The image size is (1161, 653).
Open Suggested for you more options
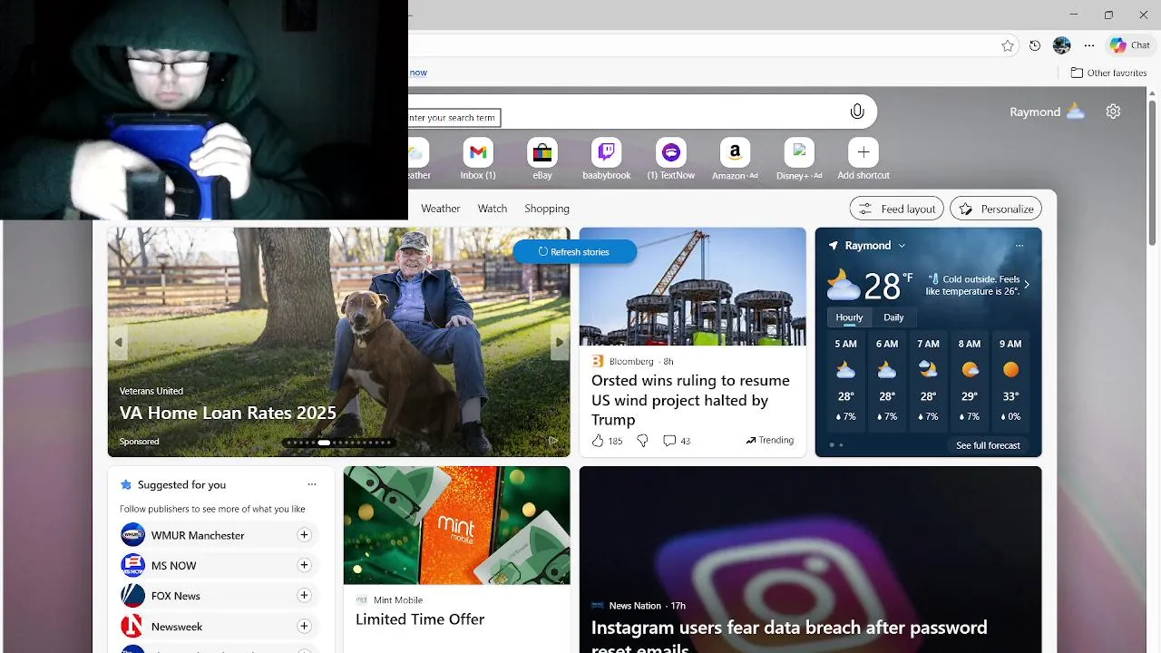(312, 484)
